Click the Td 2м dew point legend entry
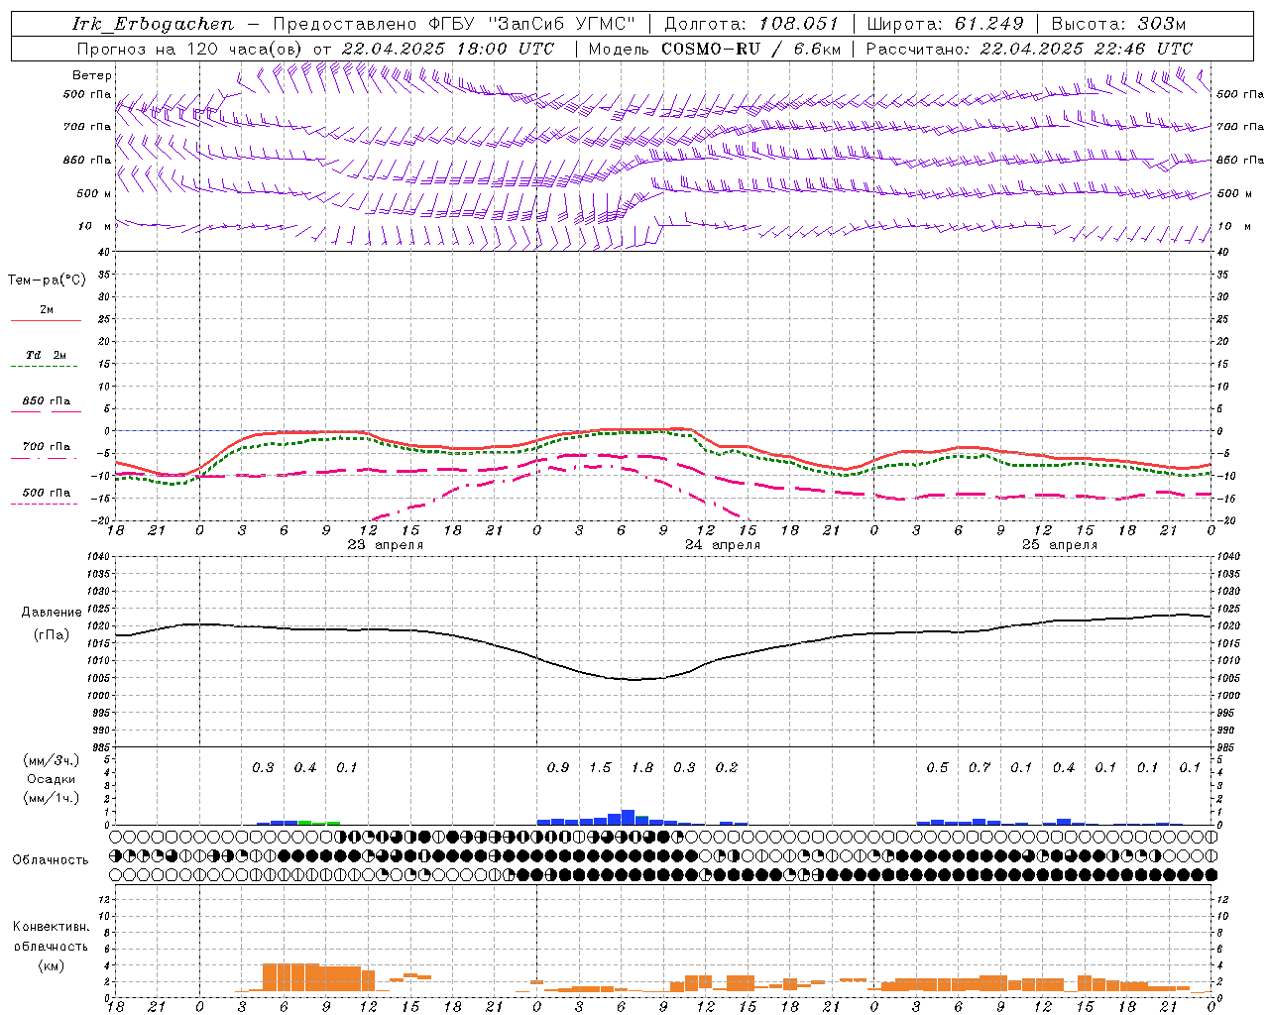The image size is (1269, 1015). click(x=47, y=355)
